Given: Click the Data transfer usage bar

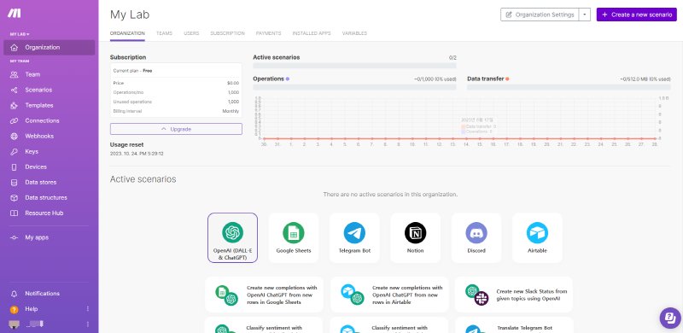Looking at the screenshot, I should tap(569, 87).
